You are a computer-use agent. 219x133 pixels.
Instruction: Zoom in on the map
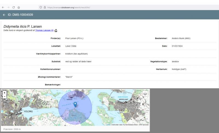(x=4, y=93)
